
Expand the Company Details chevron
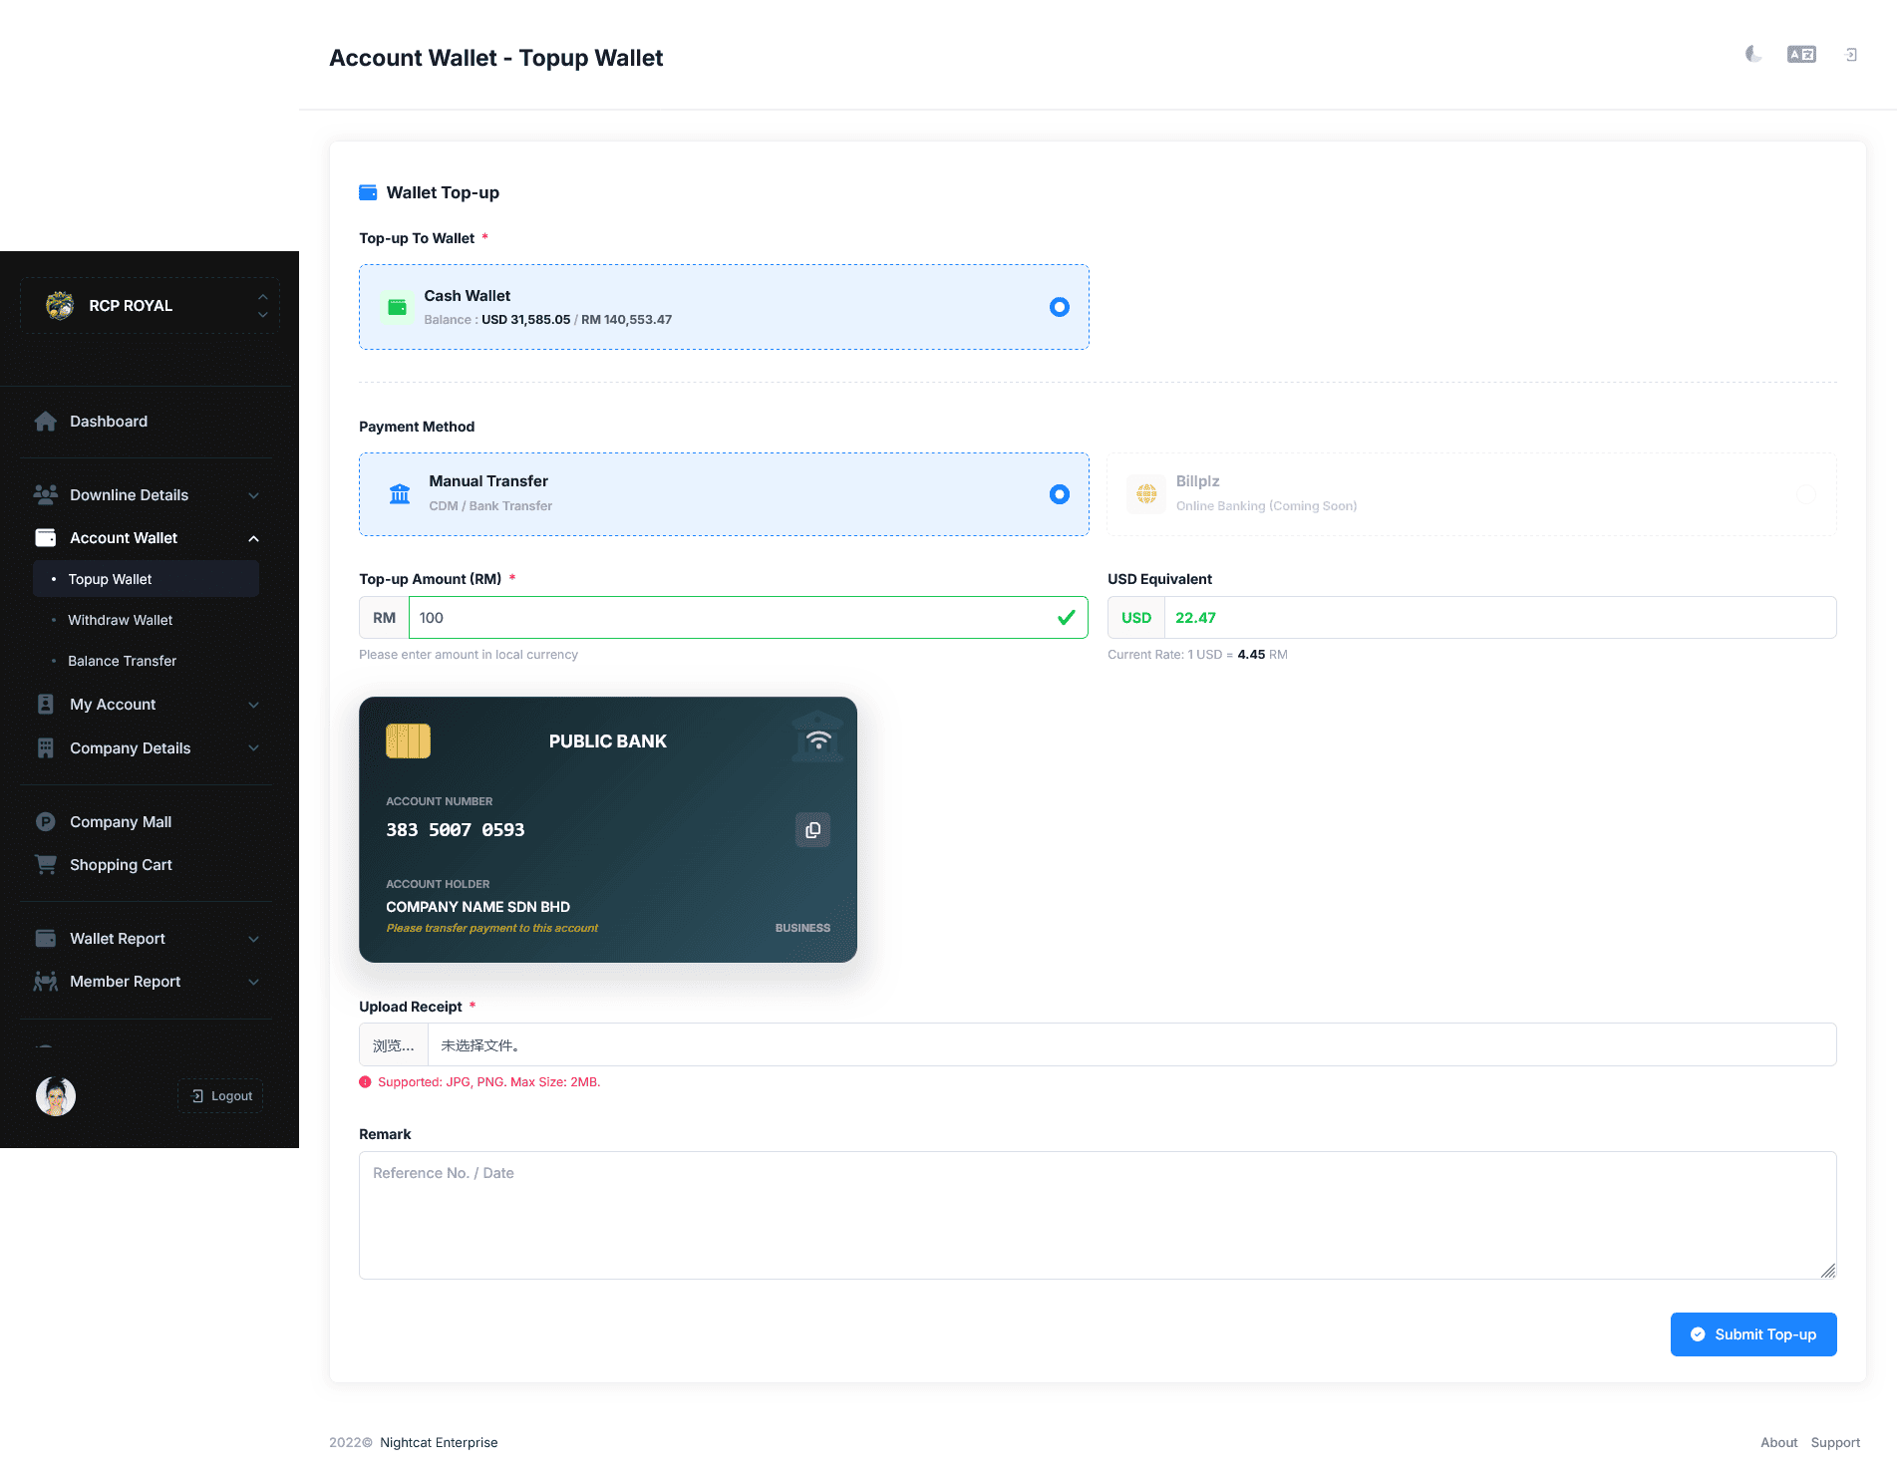(x=253, y=748)
